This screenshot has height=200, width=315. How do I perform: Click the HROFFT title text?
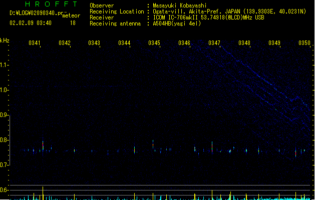click(52, 4)
